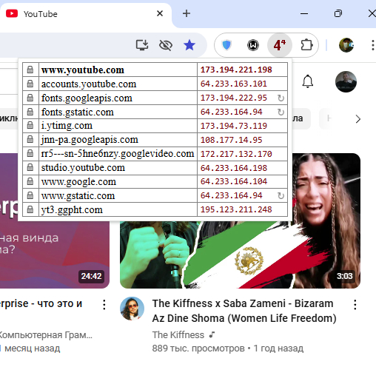Open the extensions puzzle piece menu
The image size is (376, 367).
click(x=306, y=45)
